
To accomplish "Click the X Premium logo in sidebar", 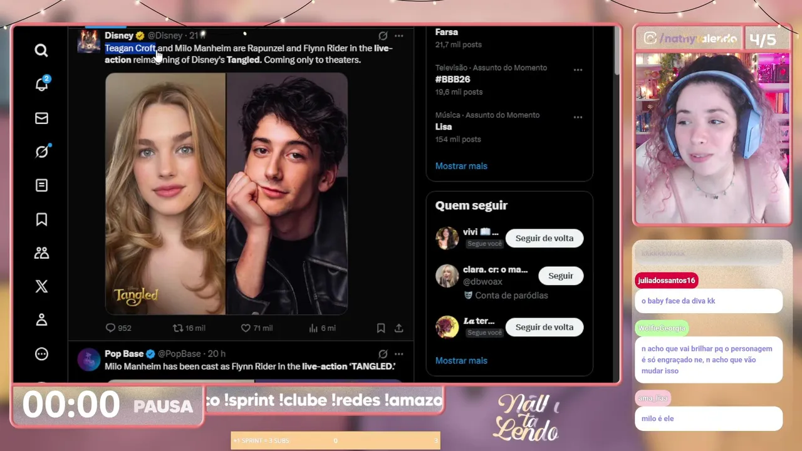I will pyautogui.click(x=41, y=286).
